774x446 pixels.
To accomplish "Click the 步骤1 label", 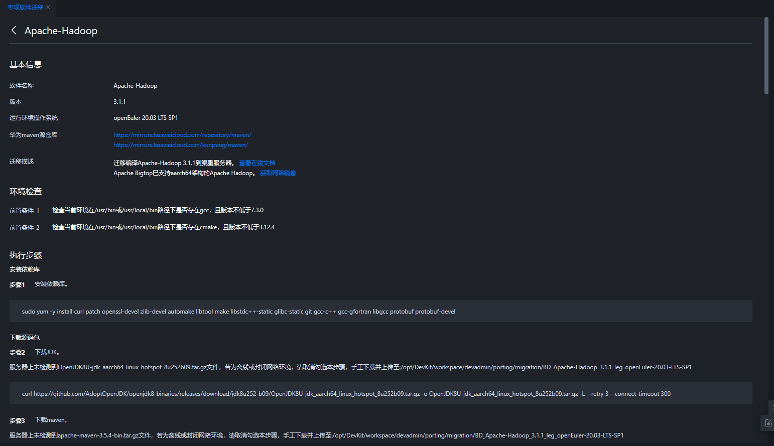I will pos(17,284).
